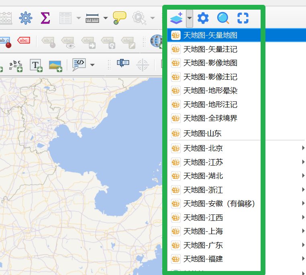306x275 pixels.
Task: Click the blue full-extent brackets icon
Action: point(243,18)
